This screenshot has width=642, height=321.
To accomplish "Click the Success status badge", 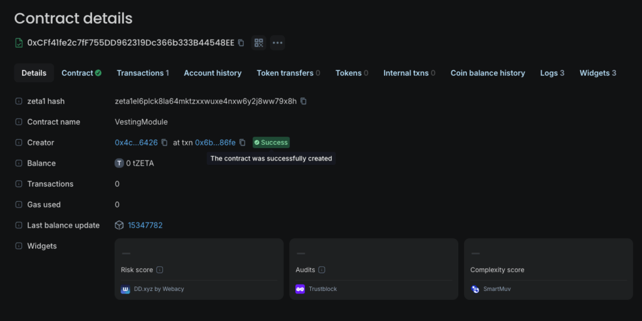I will (x=271, y=142).
